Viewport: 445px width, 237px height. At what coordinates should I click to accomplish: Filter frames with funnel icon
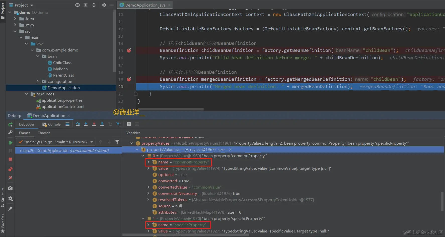[x=117, y=142]
